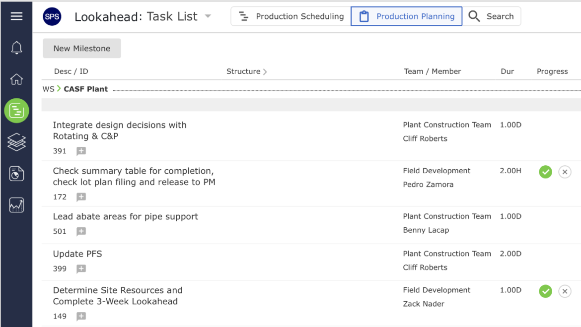Open the stacked layers icon in sidebar
This screenshot has height=327, width=581.
(16, 142)
